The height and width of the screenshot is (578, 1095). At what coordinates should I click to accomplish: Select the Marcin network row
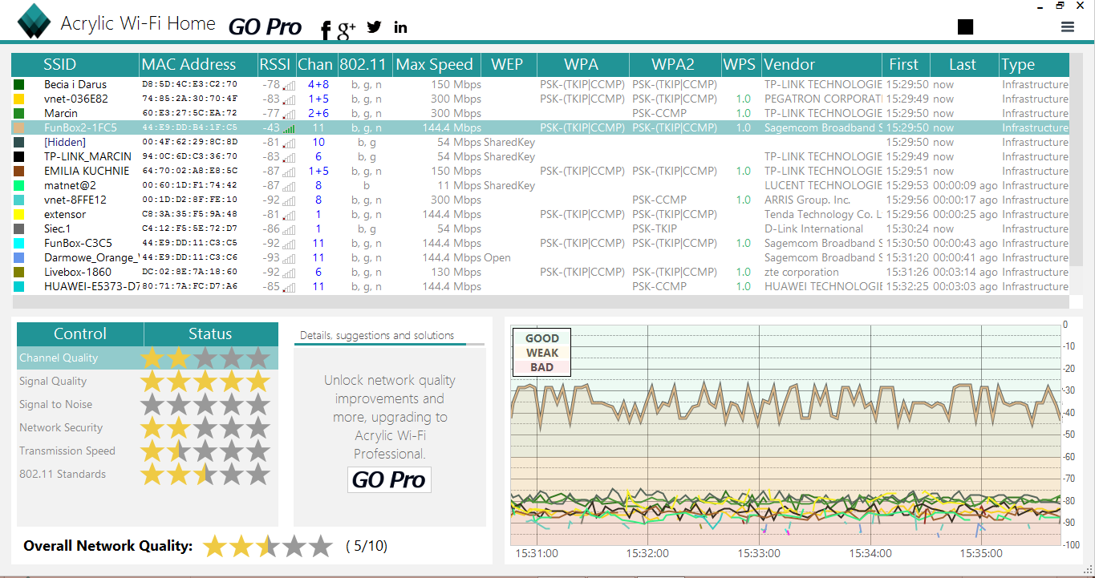point(541,113)
